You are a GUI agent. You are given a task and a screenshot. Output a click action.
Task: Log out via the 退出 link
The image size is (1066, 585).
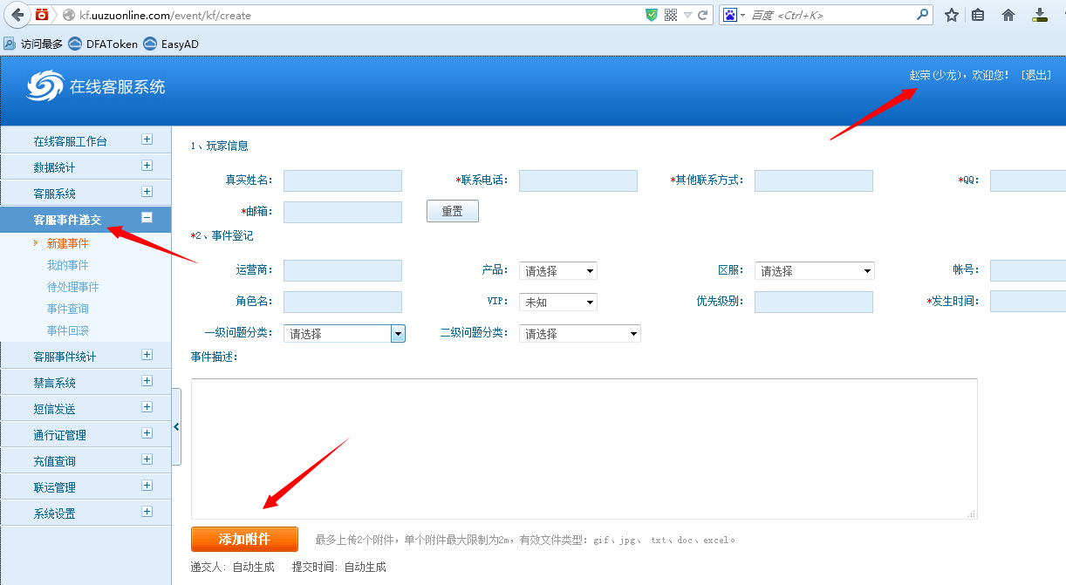pos(1035,75)
